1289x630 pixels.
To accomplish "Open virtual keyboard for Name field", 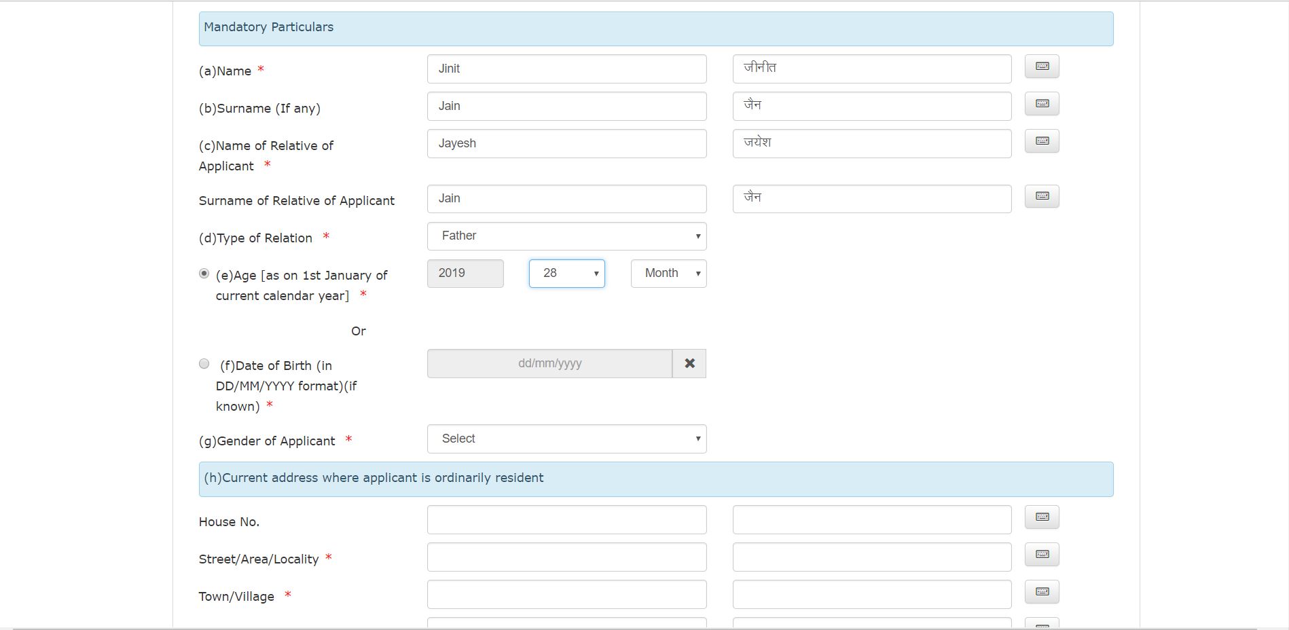I will point(1042,67).
